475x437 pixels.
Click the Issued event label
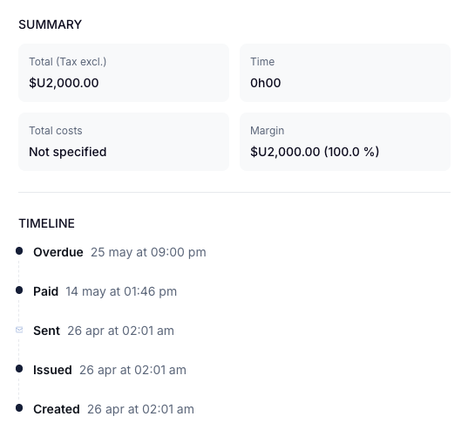[x=52, y=370]
